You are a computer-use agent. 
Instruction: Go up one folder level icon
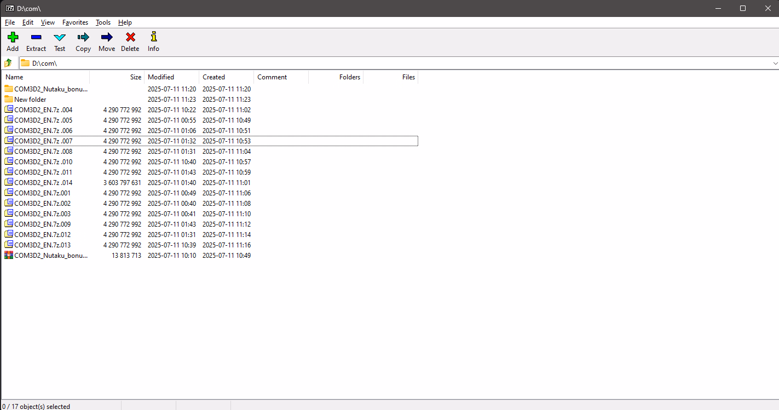point(8,63)
